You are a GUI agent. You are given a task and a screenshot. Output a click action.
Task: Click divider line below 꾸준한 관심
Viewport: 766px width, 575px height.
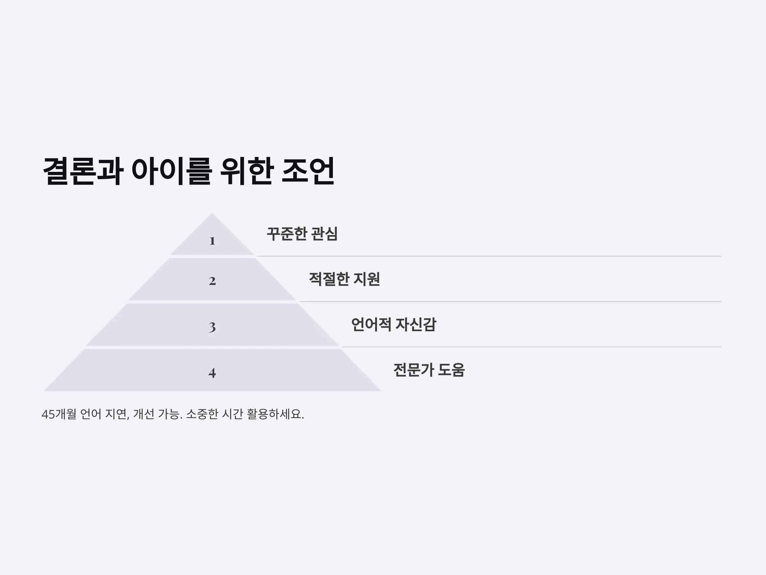click(489, 257)
